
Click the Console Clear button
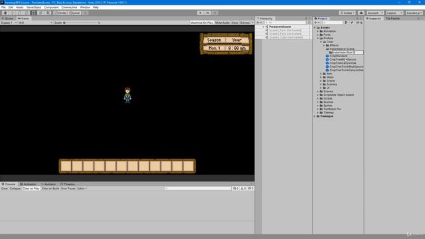[5, 189]
